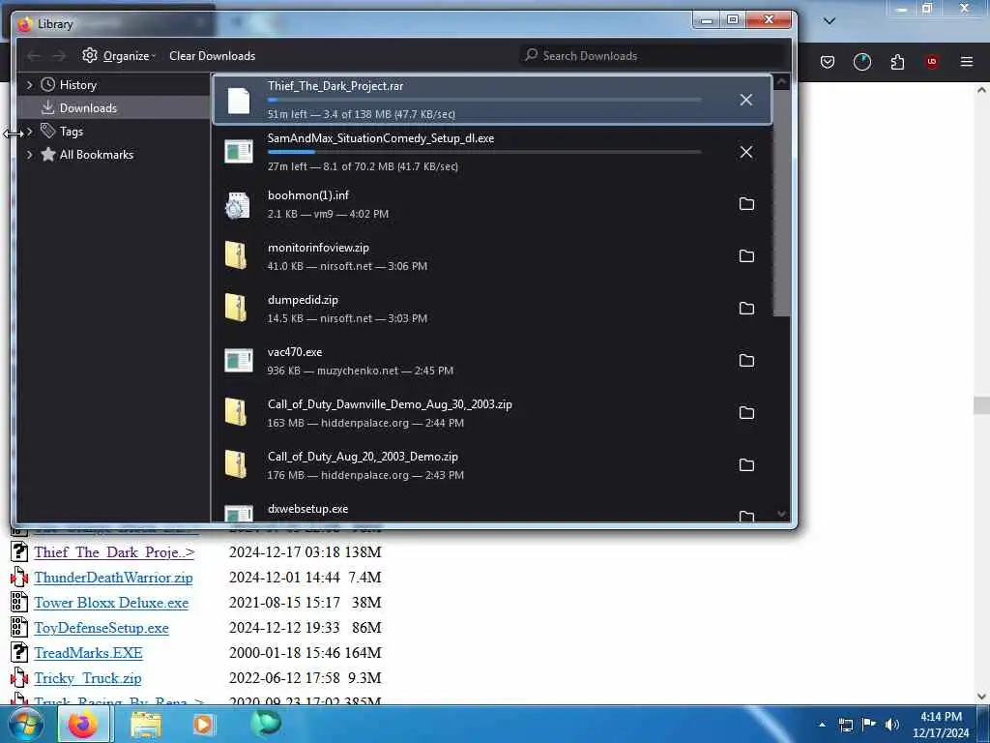This screenshot has height=743, width=990.
Task: Click the downloads list scroll-up arrow
Action: click(781, 81)
